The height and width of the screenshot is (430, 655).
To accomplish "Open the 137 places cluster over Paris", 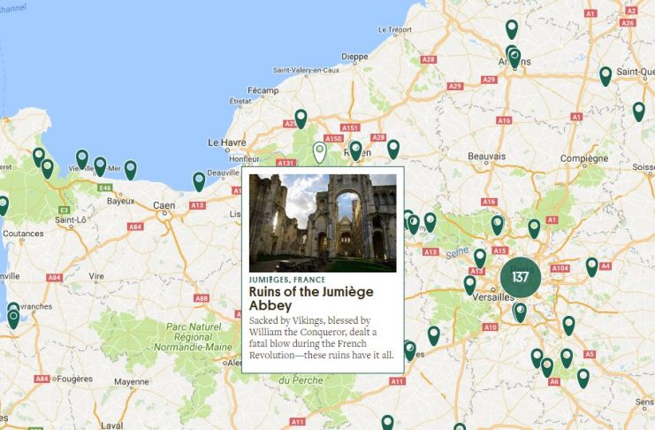I will (x=521, y=277).
